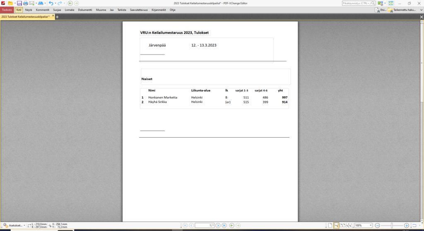The width and height of the screenshot is (424, 231).
Task: Jump to the last page of the document
Action: 224,225
